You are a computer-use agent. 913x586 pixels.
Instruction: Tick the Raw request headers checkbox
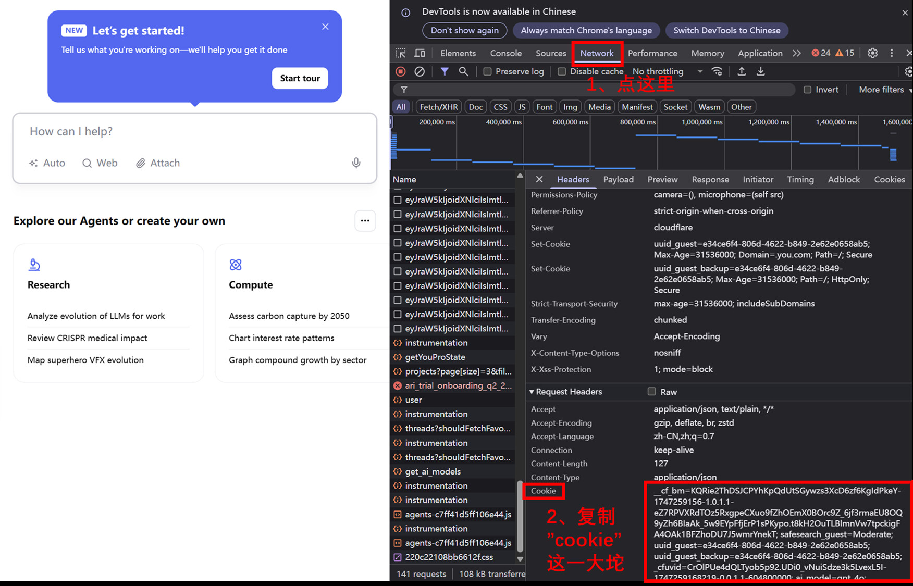[651, 392]
